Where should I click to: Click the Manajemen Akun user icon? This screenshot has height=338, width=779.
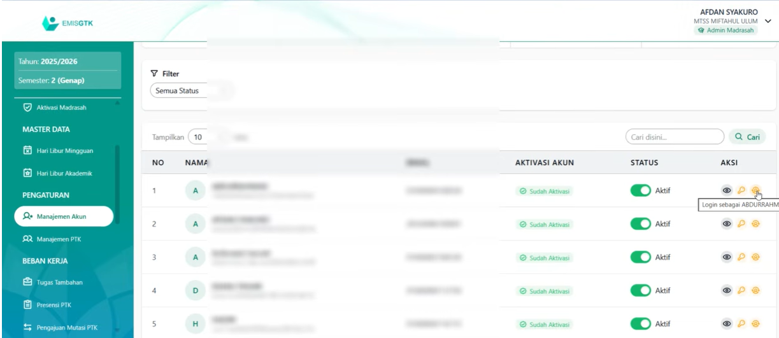pos(27,216)
